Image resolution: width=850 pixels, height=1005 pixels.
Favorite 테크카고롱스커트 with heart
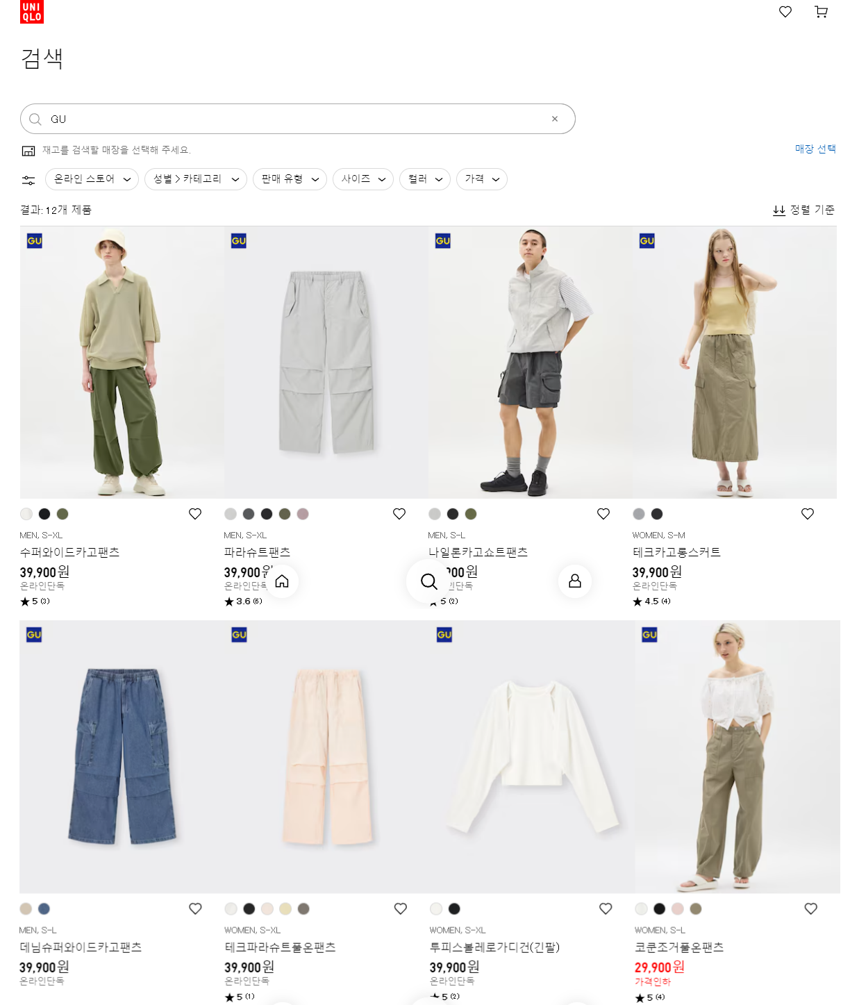click(808, 514)
